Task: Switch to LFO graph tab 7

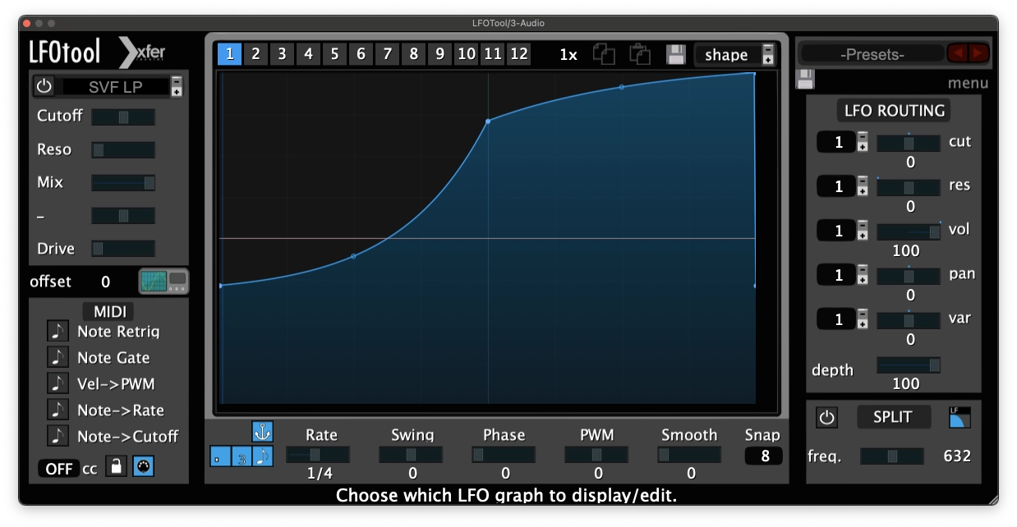Action: pyautogui.click(x=387, y=54)
